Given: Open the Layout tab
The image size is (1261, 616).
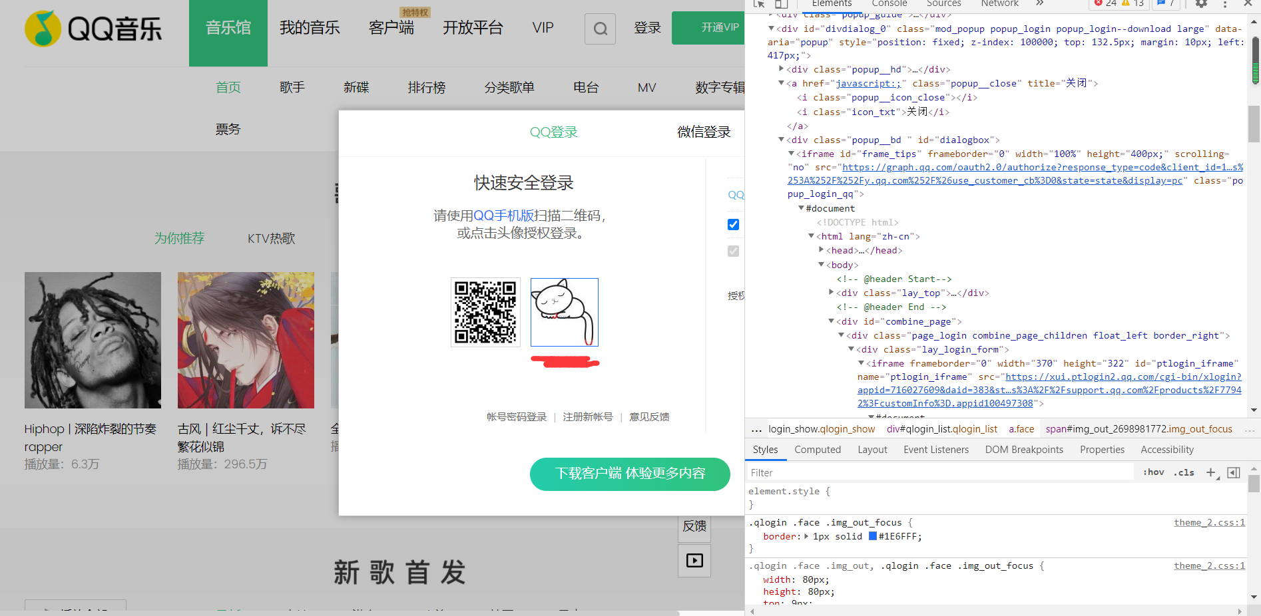Looking at the screenshot, I should pyautogui.click(x=872, y=450).
